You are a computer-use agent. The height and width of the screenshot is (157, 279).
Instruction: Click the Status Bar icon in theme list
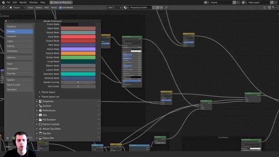[41, 138]
